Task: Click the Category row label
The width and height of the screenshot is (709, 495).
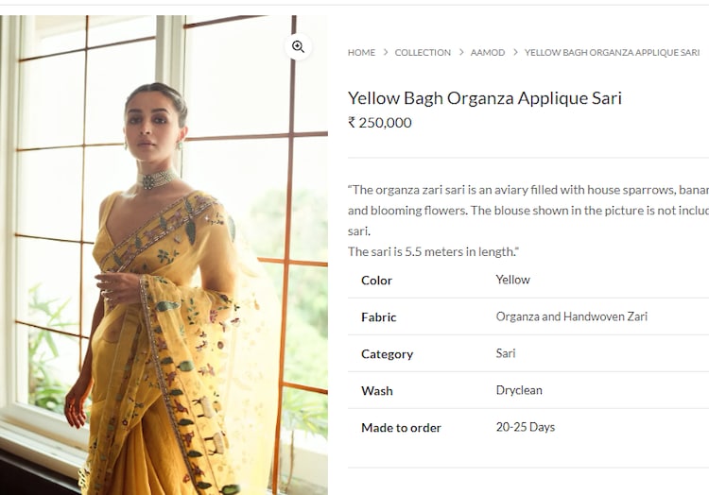Action: pyautogui.click(x=387, y=354)
